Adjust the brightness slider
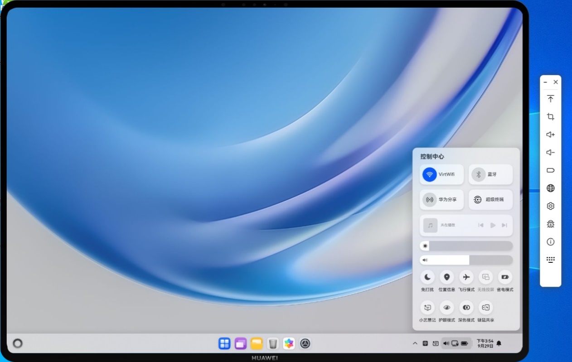Screen dimensions: 572x362 (466, 246)
